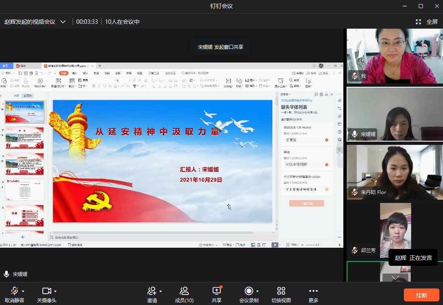Toggle strikethrough S formatting
The image size is (443, 305).
point(110,86)
